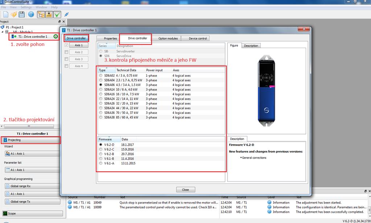Click info icon beside 'successfully completed' message
The height and width of the screenshot is (223, 371).
(x=269, y=212)
